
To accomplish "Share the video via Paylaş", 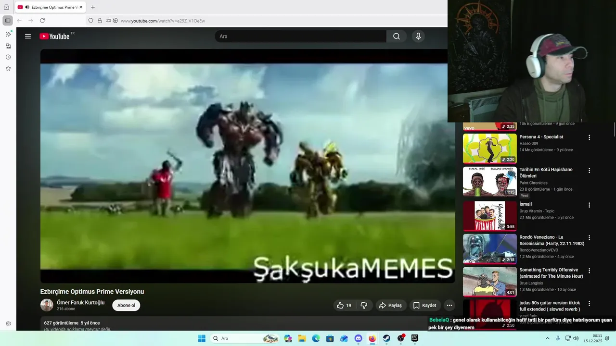I will click(x=390, y=305).
